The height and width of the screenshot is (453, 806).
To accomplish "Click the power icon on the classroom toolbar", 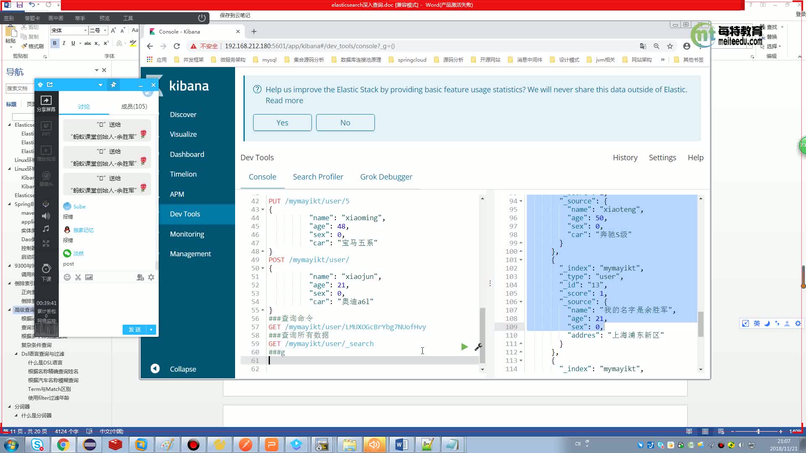I will tap(202, 18).
